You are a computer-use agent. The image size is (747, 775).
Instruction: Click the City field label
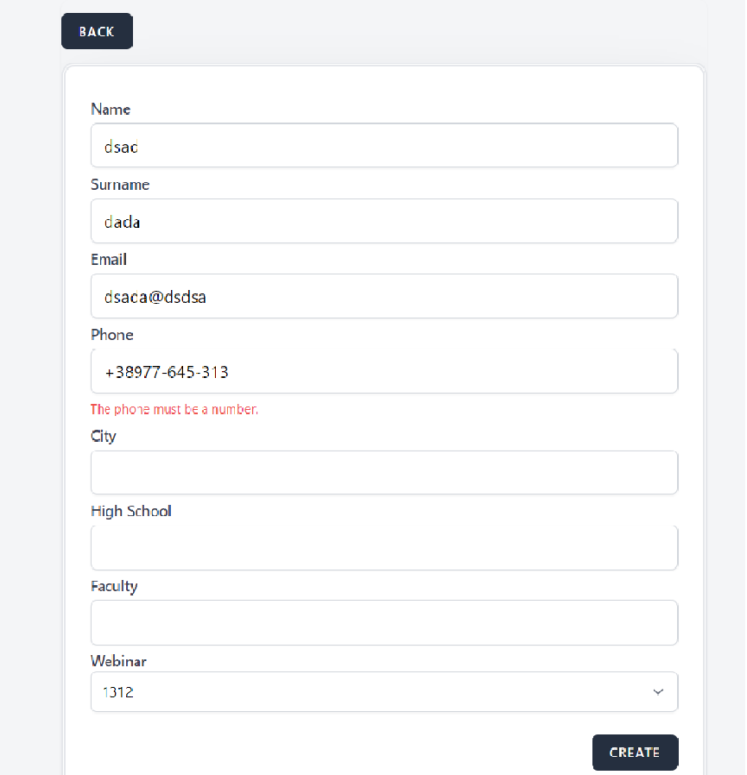coord(104,436)
